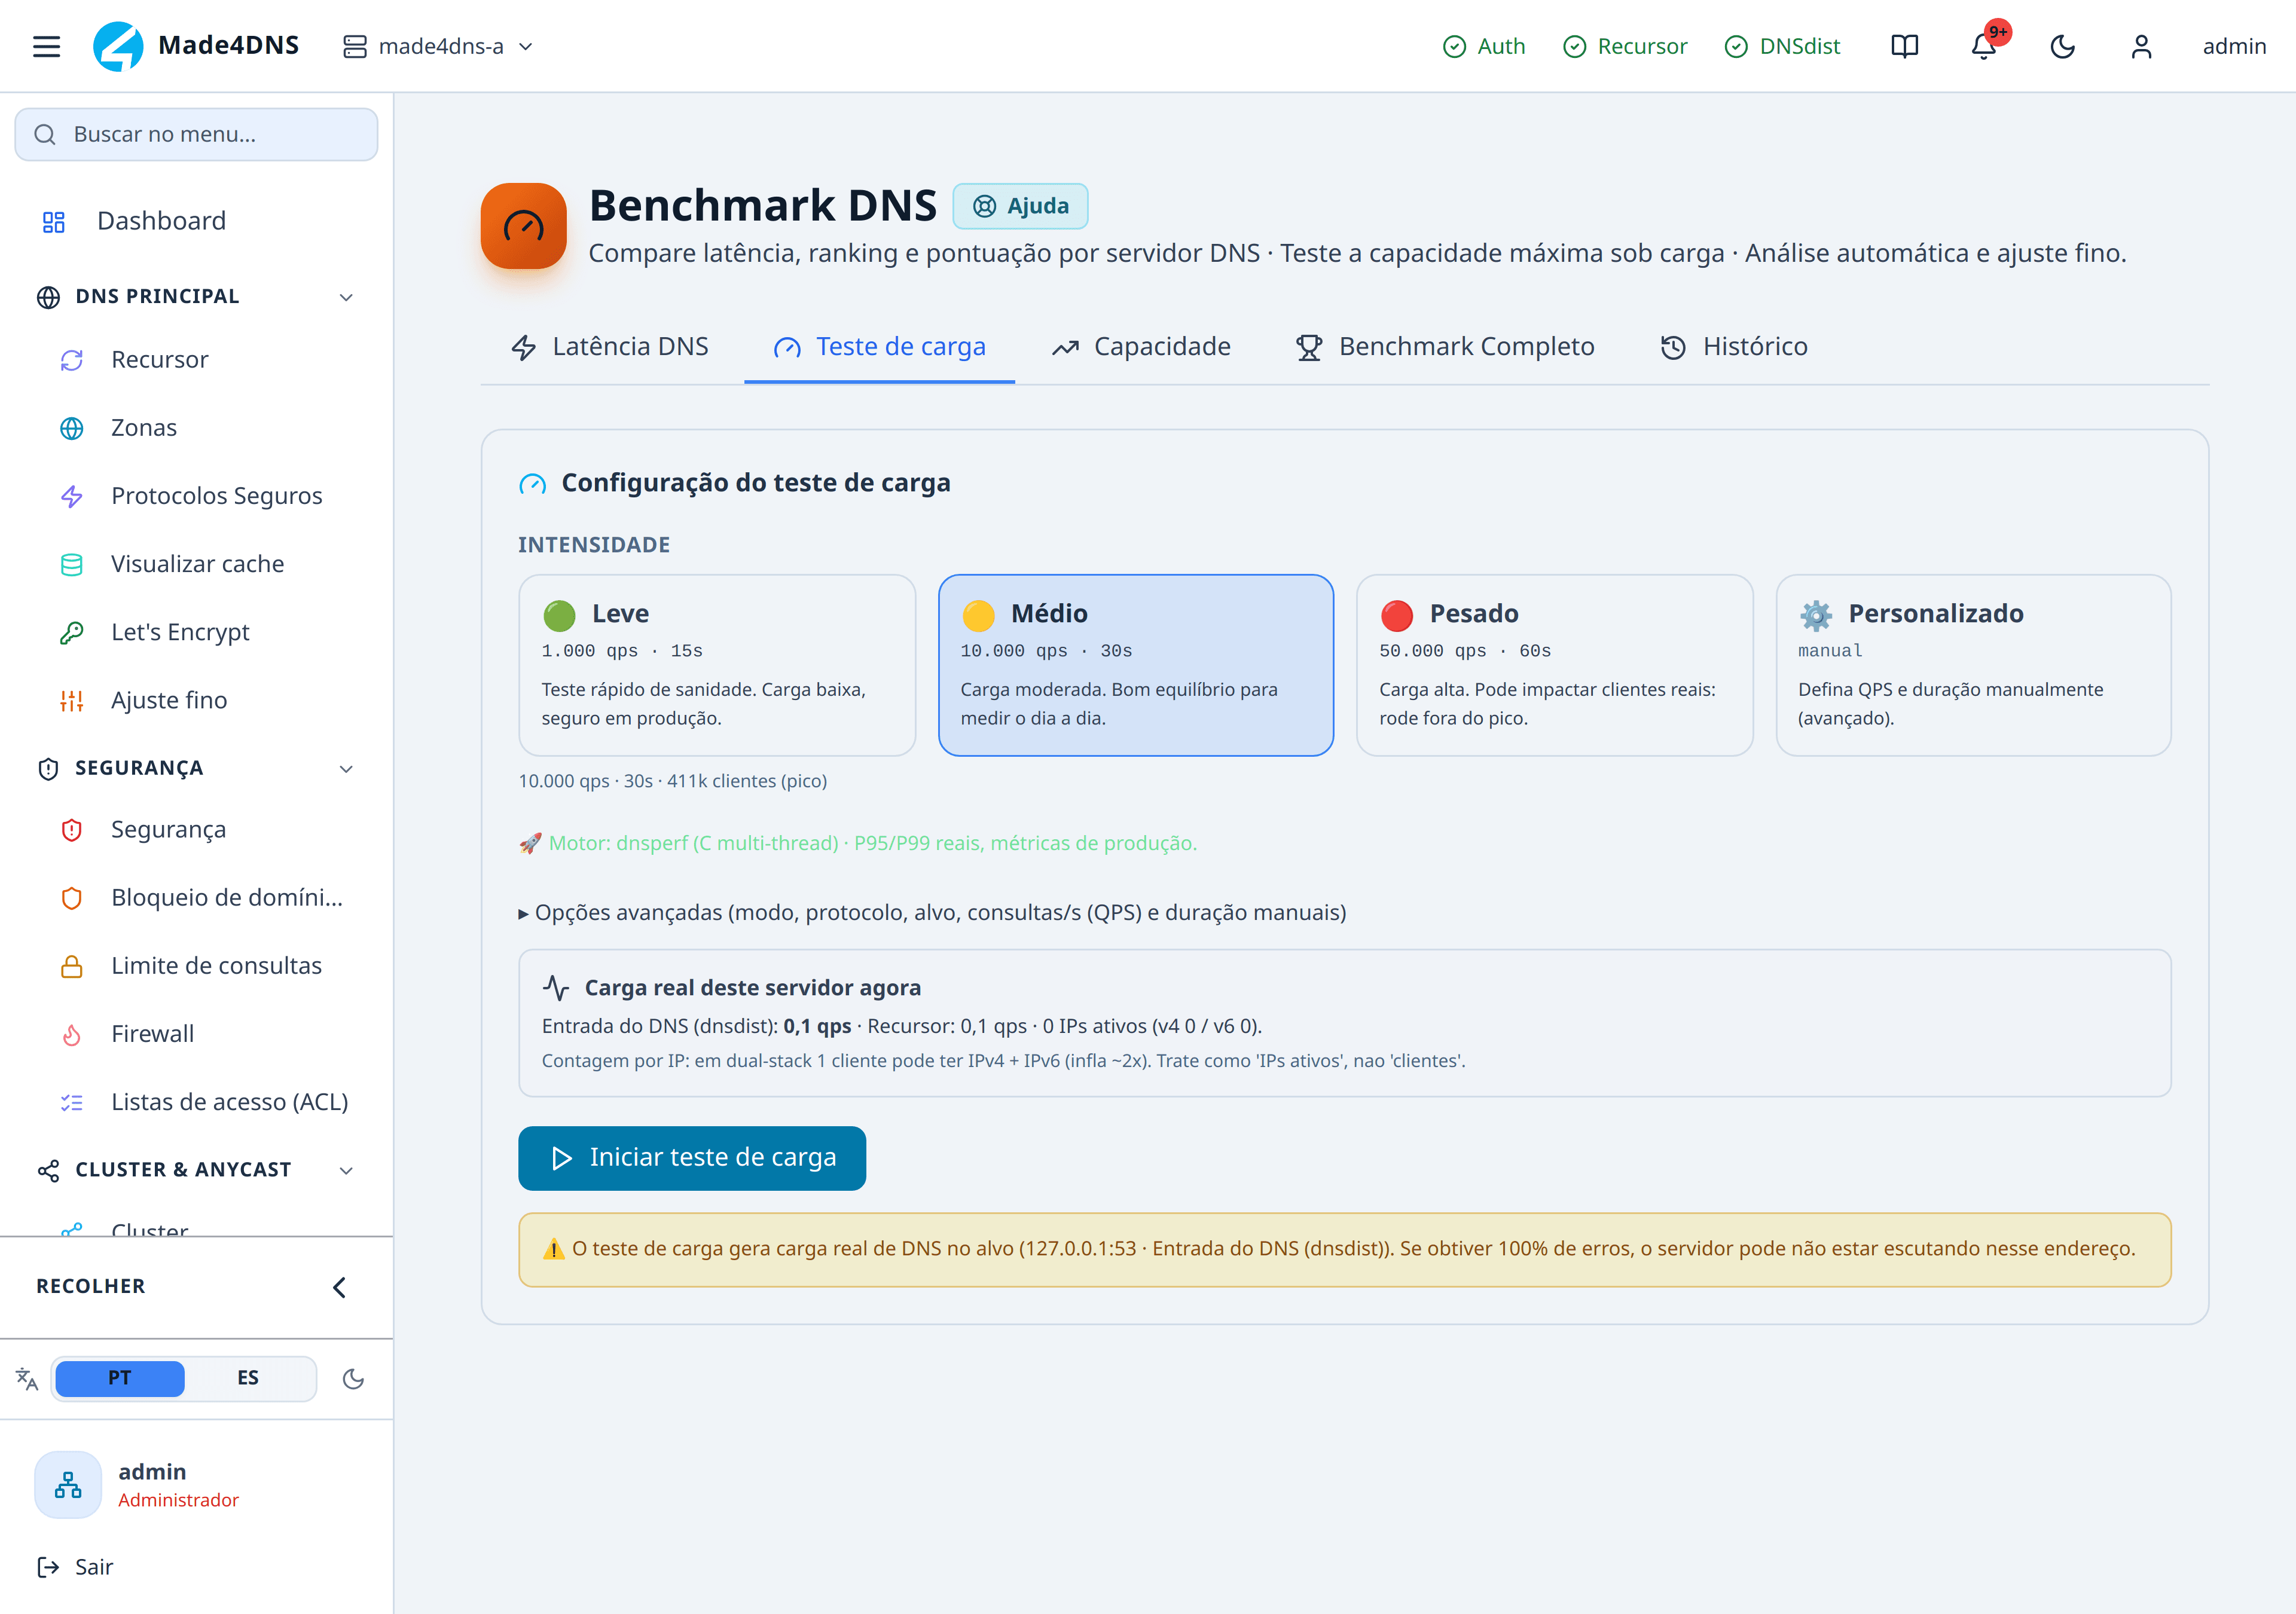Collapse the CLUSTER & ANYCAST section
Screen dimensions: 2296x1614
coord(196,1170)
